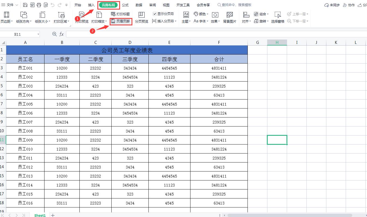Click the Print icon in quick access toolbar
Image resolution: width=367 pixels, height=217 pixels.
[39, 5]
